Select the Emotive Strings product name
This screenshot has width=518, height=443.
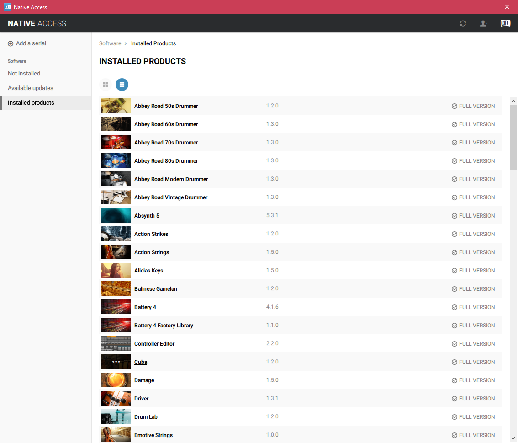(153, 435)
